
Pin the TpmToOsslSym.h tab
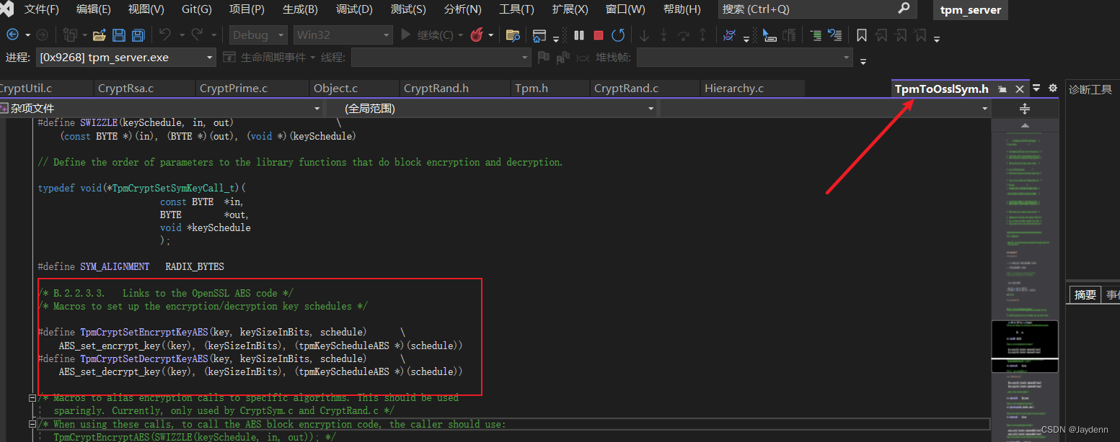[1002, 89]
